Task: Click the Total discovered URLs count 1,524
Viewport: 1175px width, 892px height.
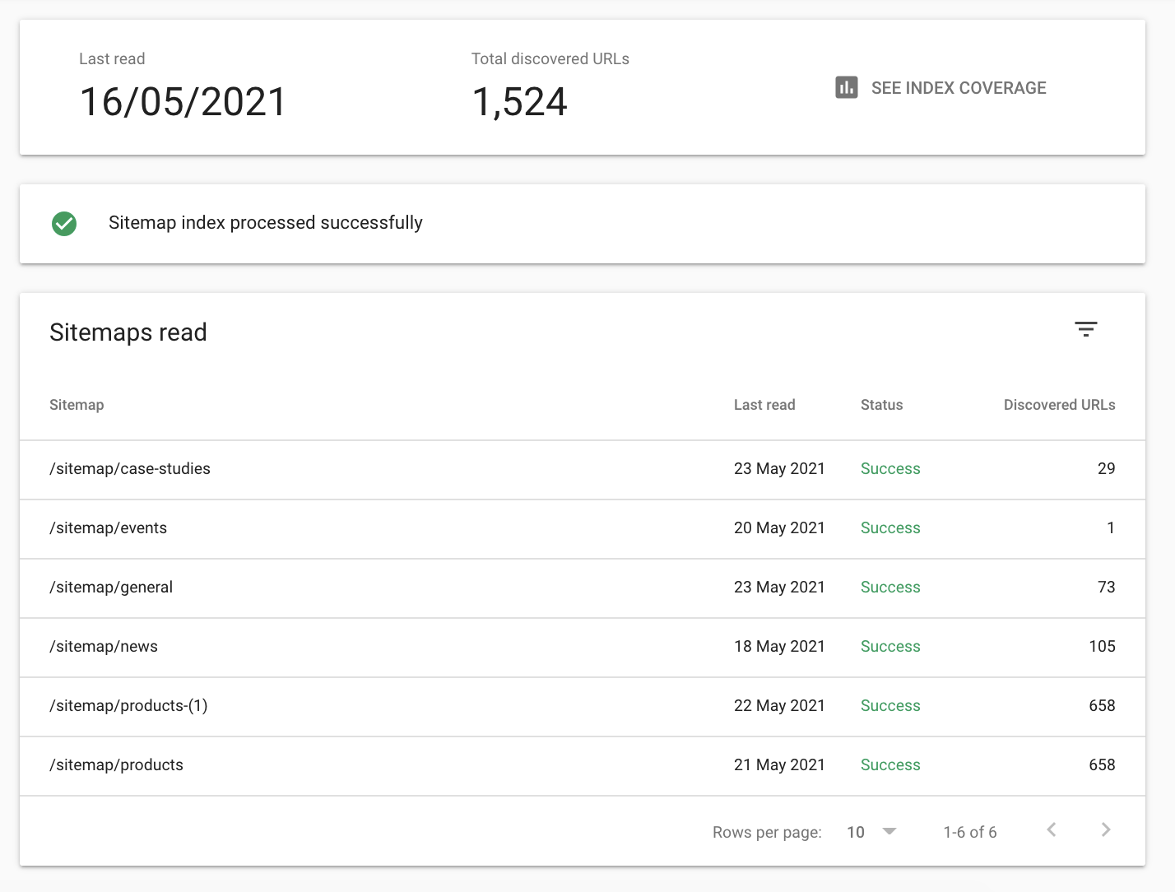Action: click(x=519, y=101)
